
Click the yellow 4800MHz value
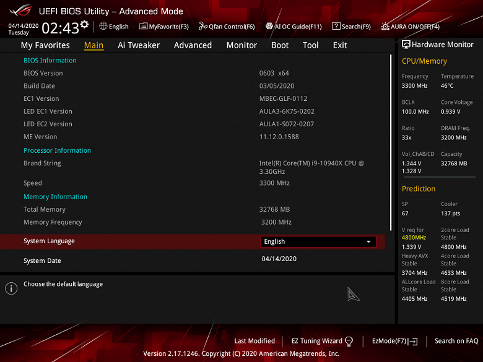pos(414,238)
